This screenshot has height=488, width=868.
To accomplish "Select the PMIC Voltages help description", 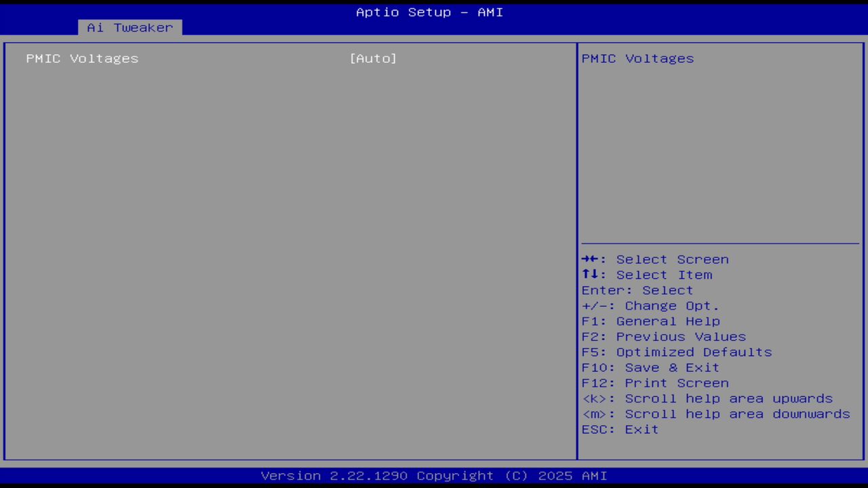I will 637,58.
